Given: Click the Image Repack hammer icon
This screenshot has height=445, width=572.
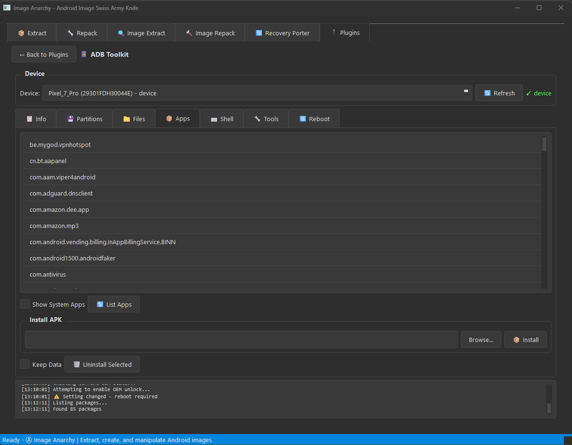Looking at the screenshot, I should click(189, 33).
